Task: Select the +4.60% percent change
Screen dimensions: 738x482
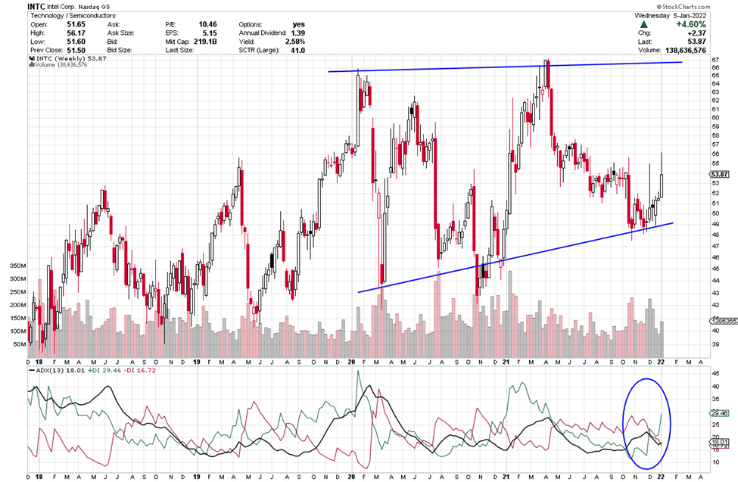Action: (x=691, y=24)
